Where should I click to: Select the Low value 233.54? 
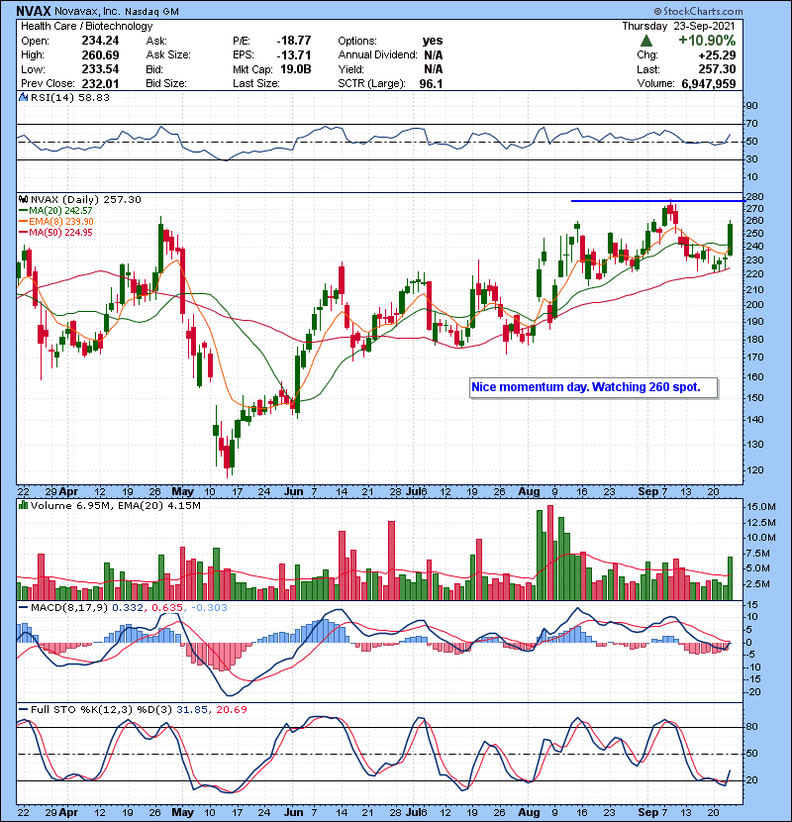pos(100,69)
